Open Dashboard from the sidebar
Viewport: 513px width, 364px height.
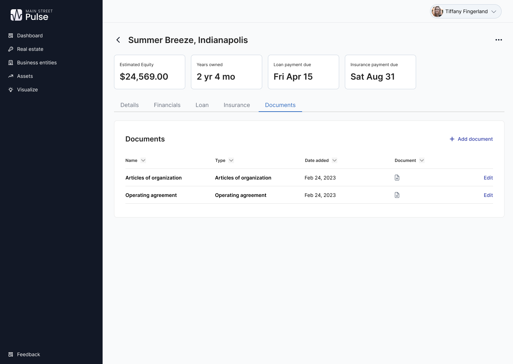point(30,36)
